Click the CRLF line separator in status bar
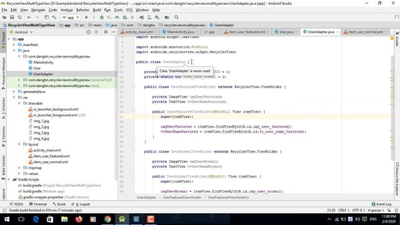 pyautogui.click(x=343, y=211)
